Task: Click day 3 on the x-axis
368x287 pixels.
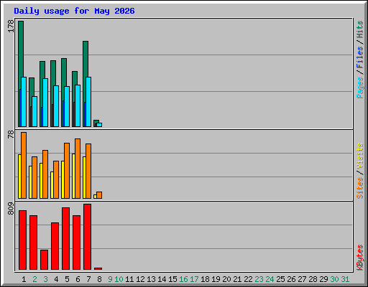Action: point(45,279)
